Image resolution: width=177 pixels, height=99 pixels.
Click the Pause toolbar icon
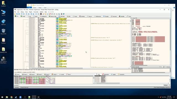(24, 14)
